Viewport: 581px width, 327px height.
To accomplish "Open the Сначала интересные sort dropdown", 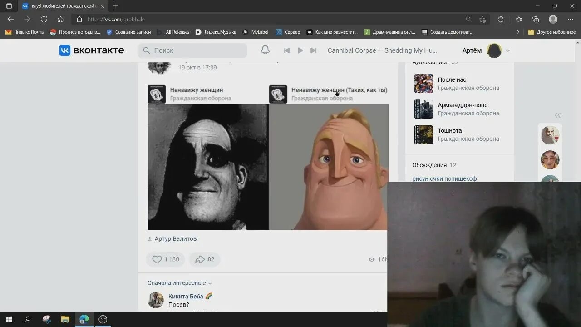I will point(180,283).
